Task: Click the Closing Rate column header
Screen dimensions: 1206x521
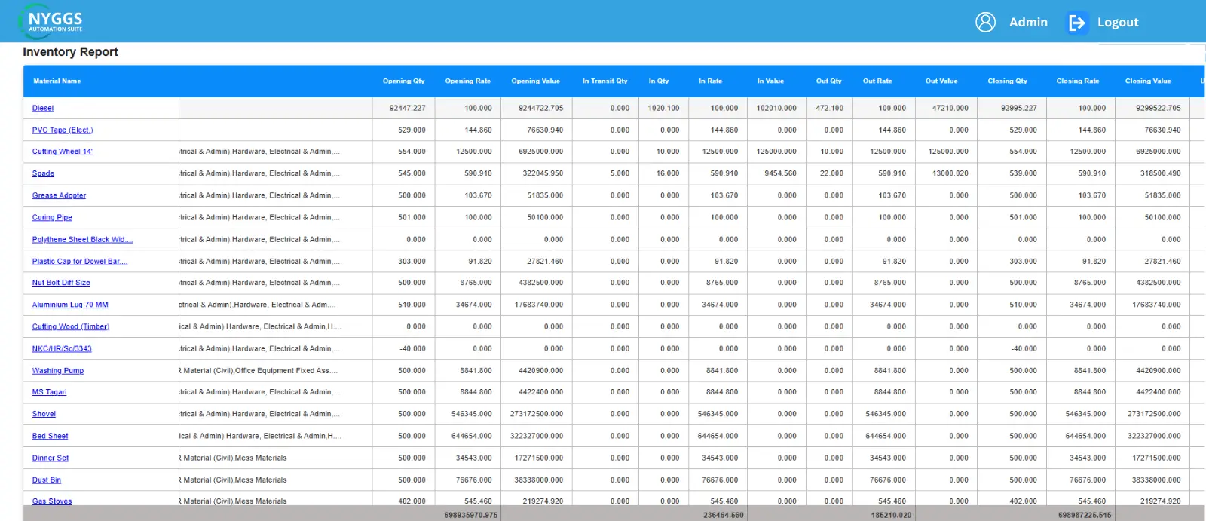Action: pos(1077,81)
